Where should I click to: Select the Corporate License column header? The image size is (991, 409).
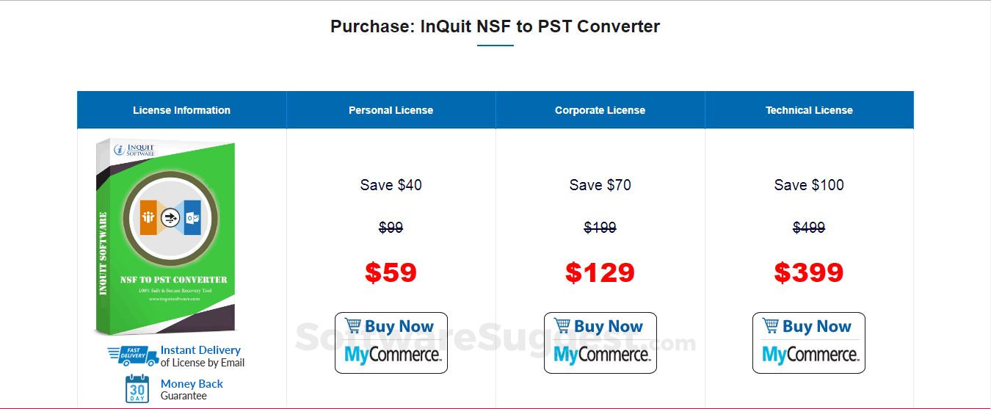[600, 110]
